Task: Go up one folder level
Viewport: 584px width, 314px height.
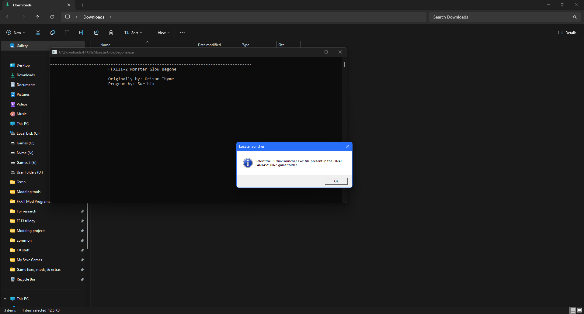Action: click(x=37, y=17)
